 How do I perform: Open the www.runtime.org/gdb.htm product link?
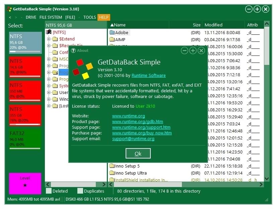pos(138,122)
